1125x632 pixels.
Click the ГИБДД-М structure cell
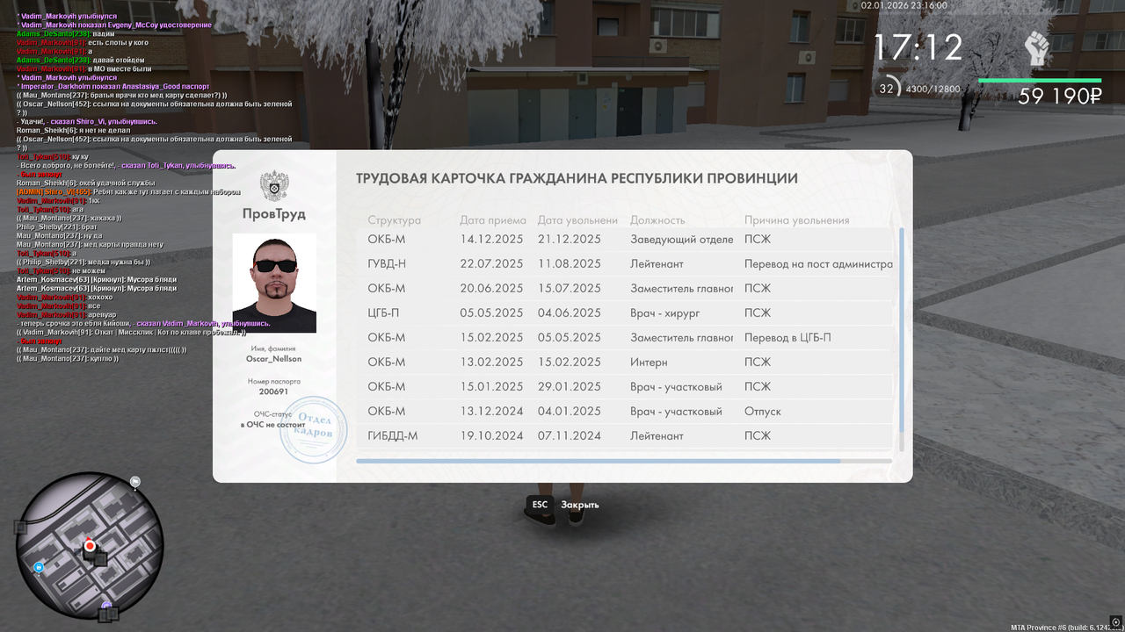point(393,435)
